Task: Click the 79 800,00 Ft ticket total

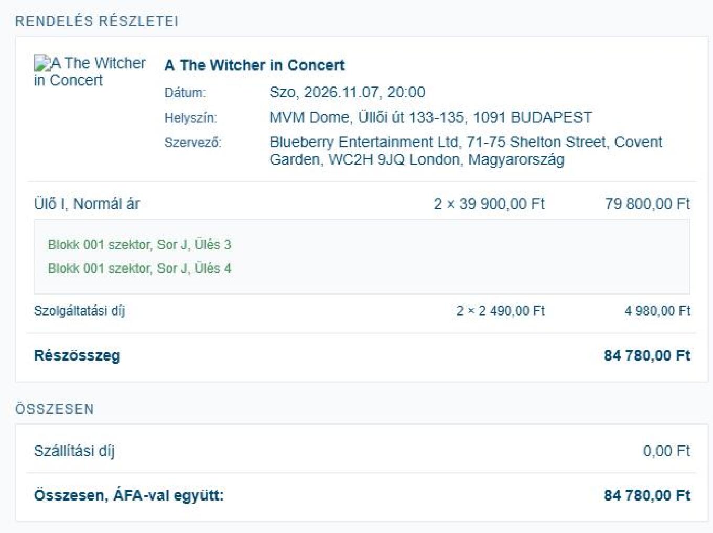Action: coord(647,204)
